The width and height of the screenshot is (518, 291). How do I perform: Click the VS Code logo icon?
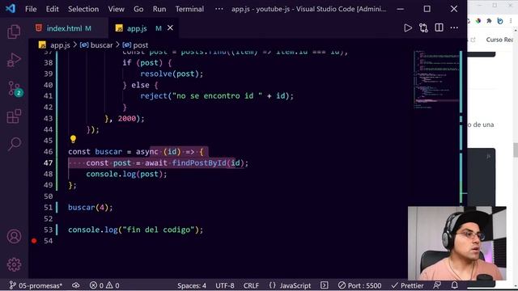click(11, 9)
